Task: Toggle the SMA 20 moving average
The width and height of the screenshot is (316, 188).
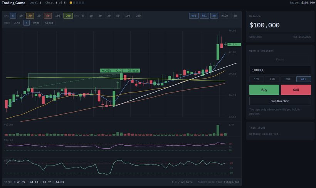Action: click(30, 16)
